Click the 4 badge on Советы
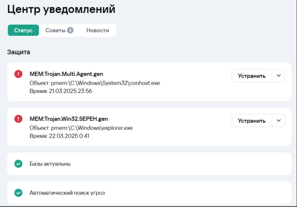297x207 pixels. click(x=70, y=30)
